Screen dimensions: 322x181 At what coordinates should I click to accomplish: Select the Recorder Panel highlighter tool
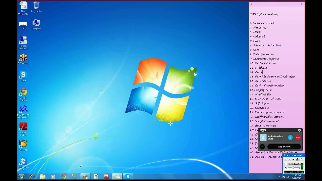coord(301,159)
